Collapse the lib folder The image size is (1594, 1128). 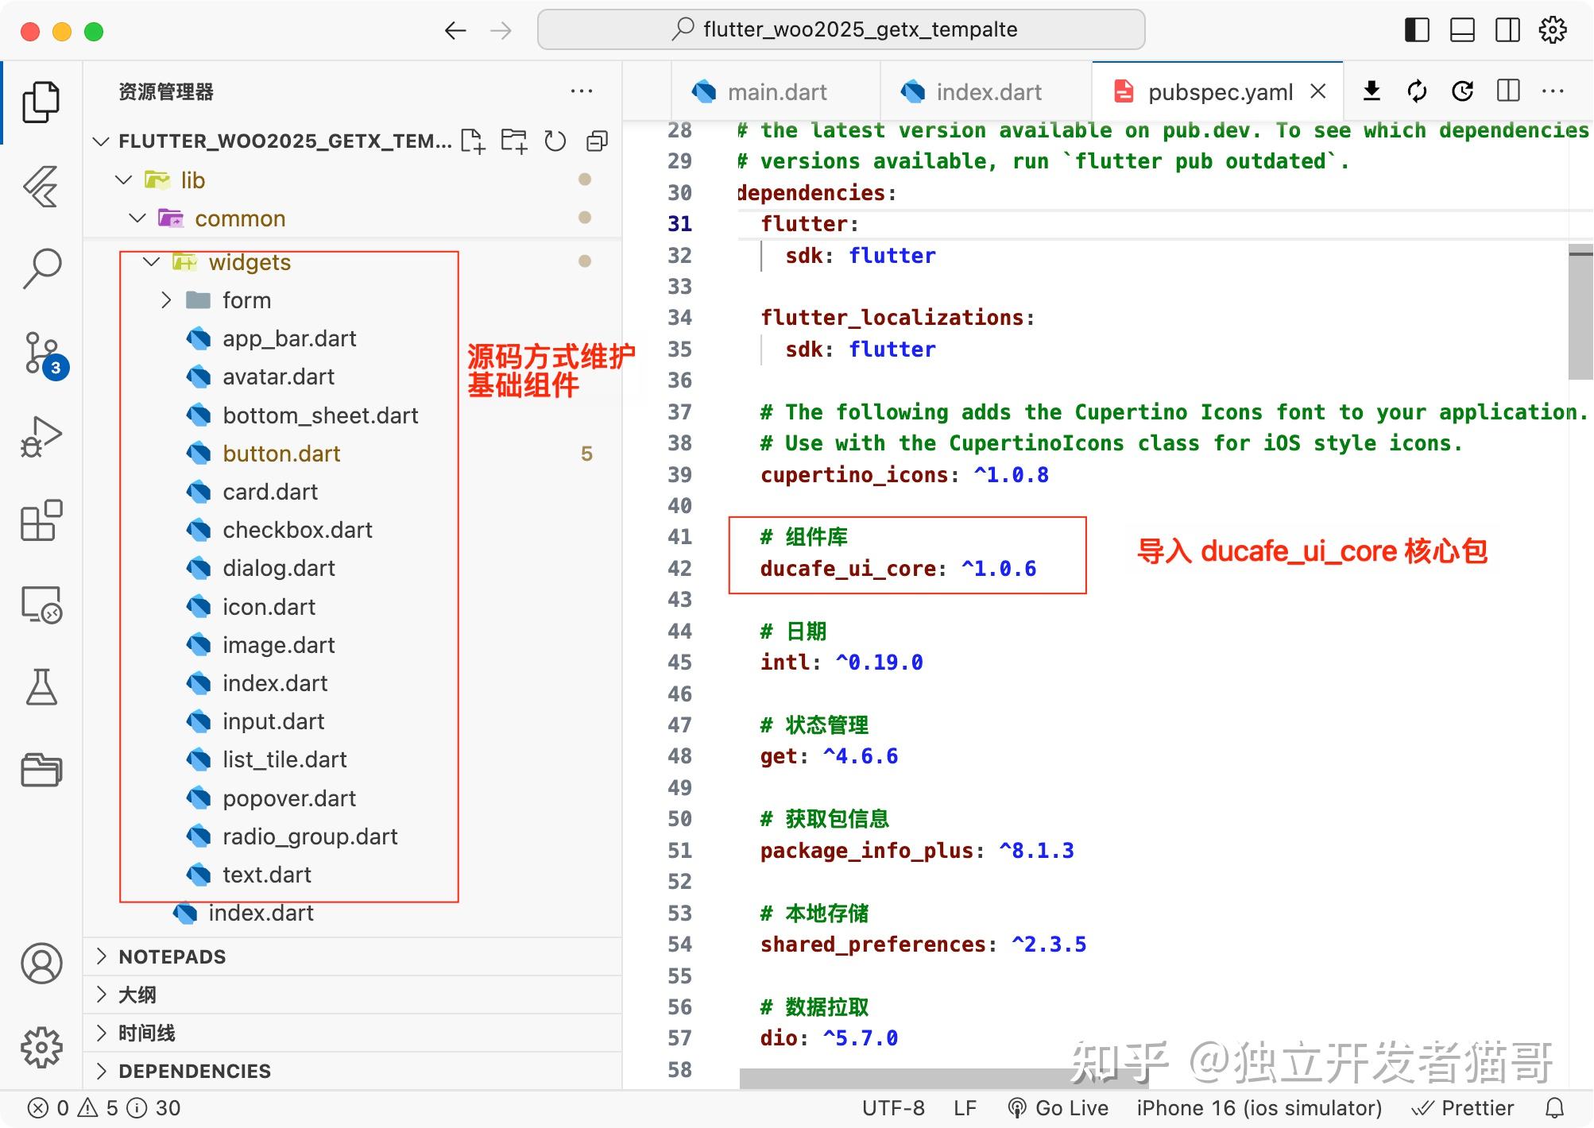coord(123,180)
